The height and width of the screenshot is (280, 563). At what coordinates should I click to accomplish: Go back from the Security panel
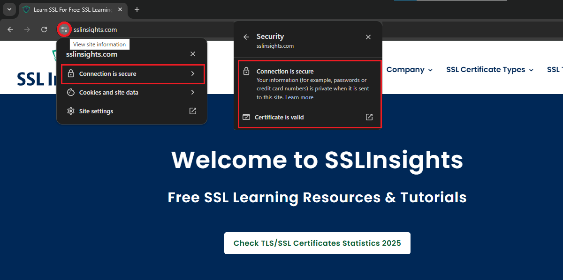pos(246,37)
